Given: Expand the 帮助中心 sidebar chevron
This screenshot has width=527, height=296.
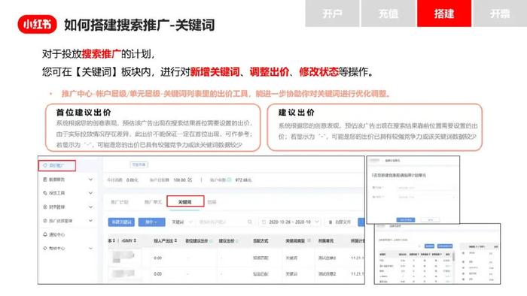Looking at the screenshot, I should 91,248.
